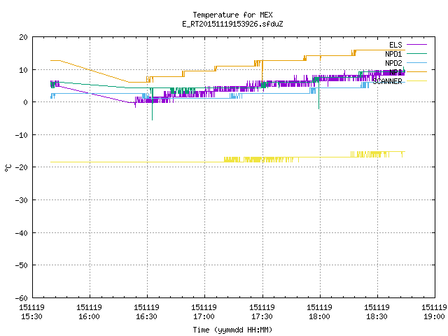Click the y-axis tick label 20
This screenshot has height=336, width=448.
click(x=23, y=37)
